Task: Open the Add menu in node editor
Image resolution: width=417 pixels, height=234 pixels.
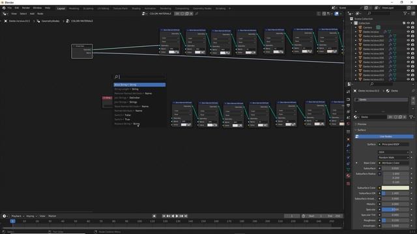Action: click(32, 14)
